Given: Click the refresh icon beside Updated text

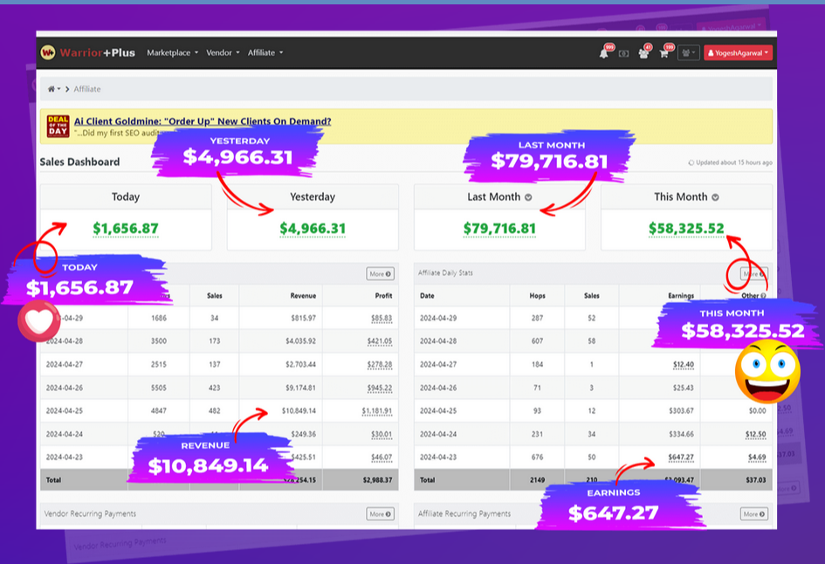Looking at the screenshot, I should (x=691, y=162).
